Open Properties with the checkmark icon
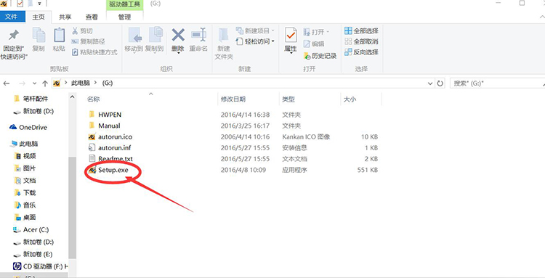 (291, 35)
